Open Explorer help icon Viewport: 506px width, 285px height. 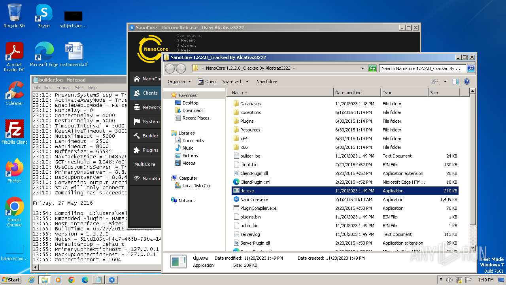click(466, 82)
